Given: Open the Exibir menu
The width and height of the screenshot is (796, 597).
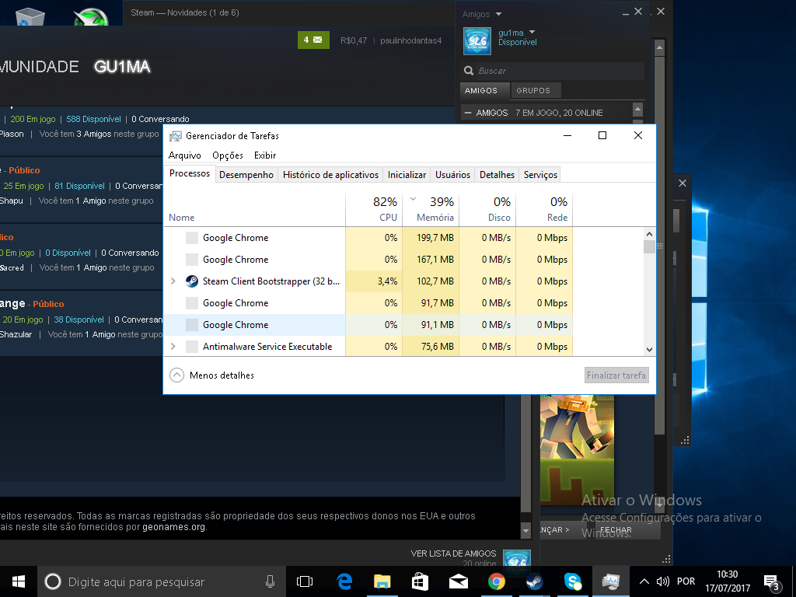Looking at the screenshot, I should [265, 155].
